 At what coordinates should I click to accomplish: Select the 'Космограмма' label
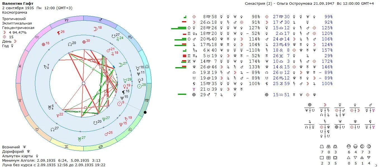coord(15,13)
